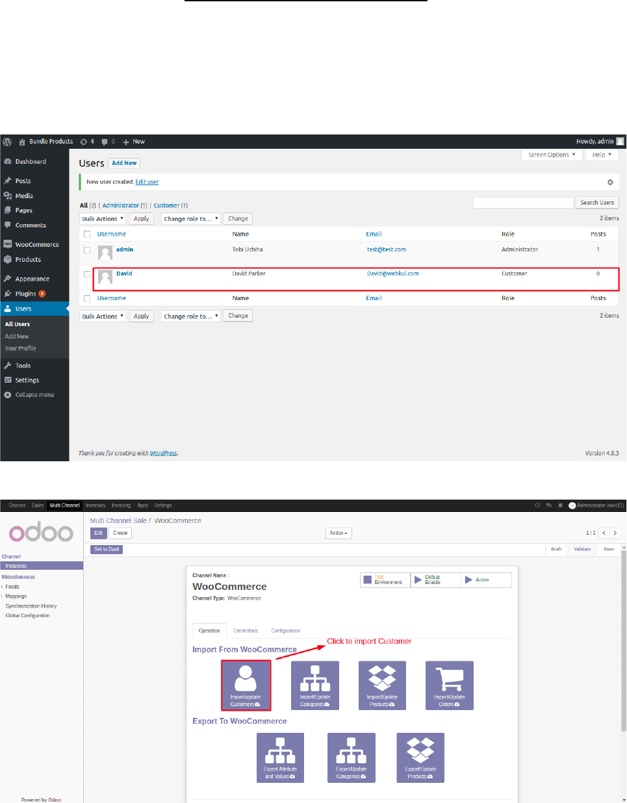The image size is (627, 803).
Task: Open the comments bubble in the admin bar
Action: pyautogui.click(x=108, y=141)
